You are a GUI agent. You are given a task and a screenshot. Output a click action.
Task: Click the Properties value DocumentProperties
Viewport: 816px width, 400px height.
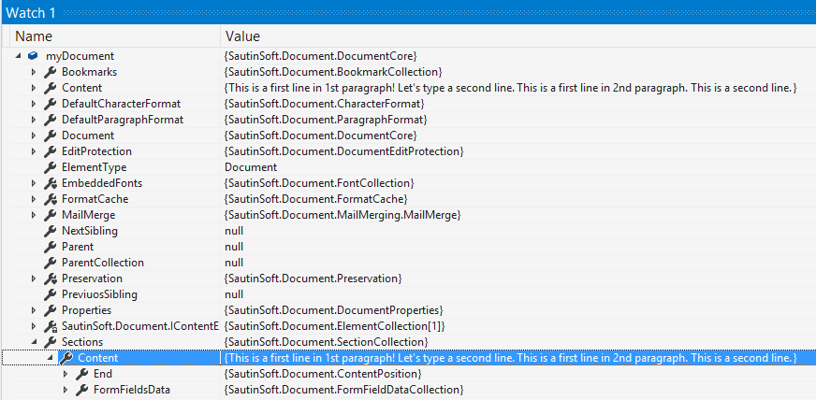333,310
